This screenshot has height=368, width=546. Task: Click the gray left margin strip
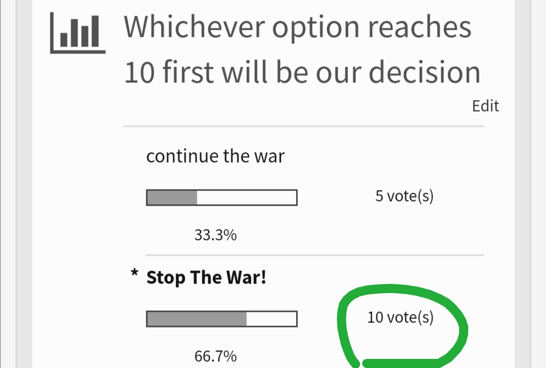24,184
